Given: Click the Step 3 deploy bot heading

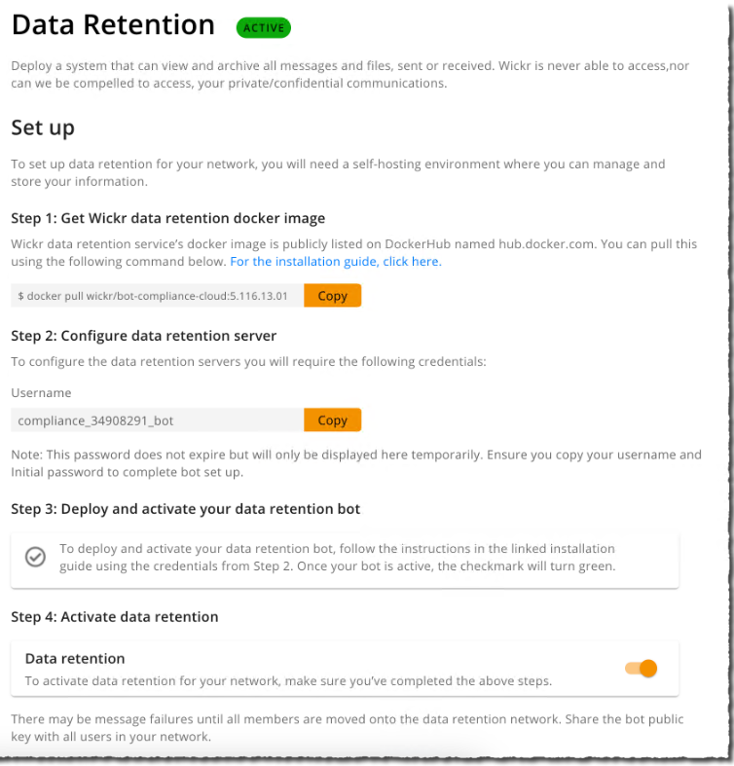Looking at the screenshot, I should coord(186,509).
